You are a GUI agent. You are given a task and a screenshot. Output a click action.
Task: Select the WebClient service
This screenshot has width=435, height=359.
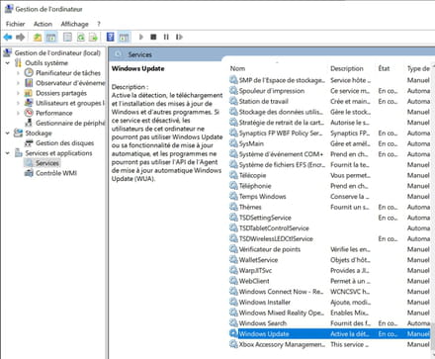point(254,281)
